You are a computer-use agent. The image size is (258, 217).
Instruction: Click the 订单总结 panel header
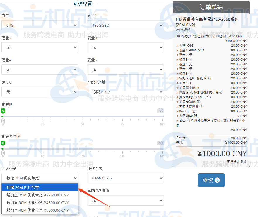(x=211, y=7)
